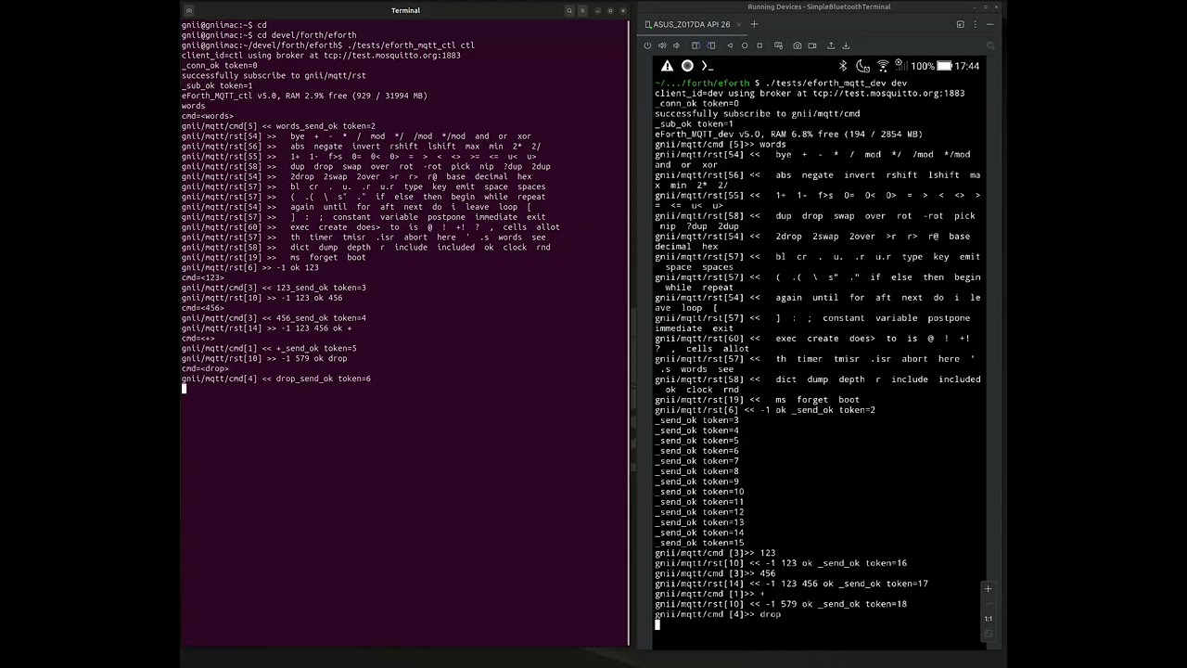Click the emulator Home circle button

click(x=745, y=45)
